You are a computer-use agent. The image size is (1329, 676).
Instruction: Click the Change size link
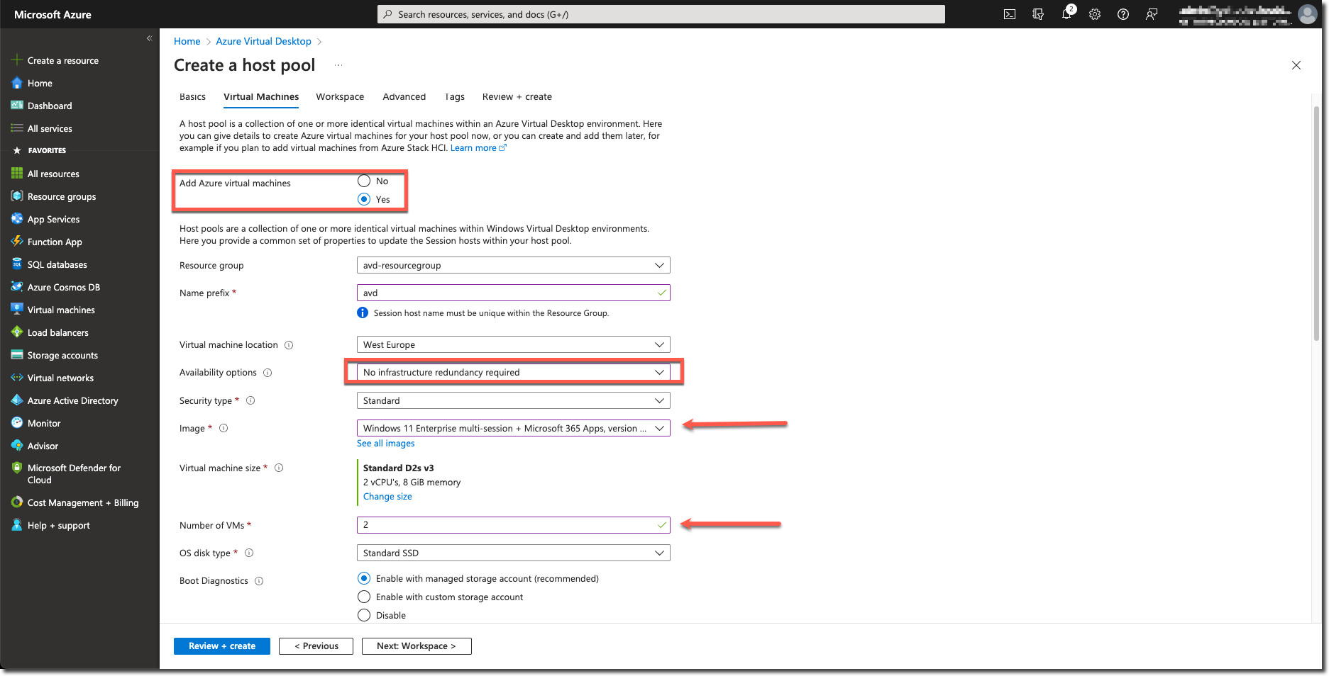387,496
